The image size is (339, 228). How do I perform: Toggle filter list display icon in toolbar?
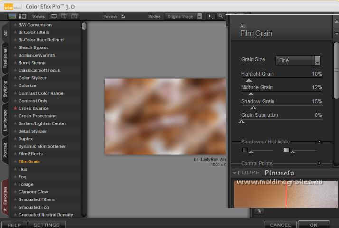(x=12, y=16)
